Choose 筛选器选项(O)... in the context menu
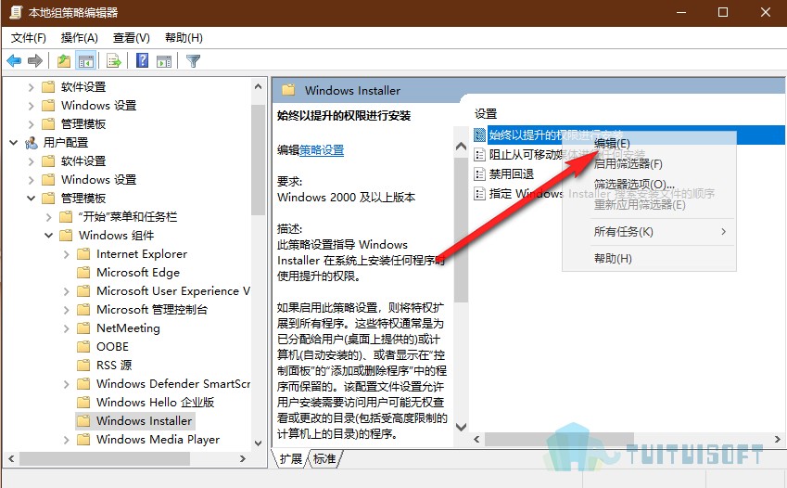The height and width of the screenshot is (488, 787). pyautogui.click(x=649, y=184)
